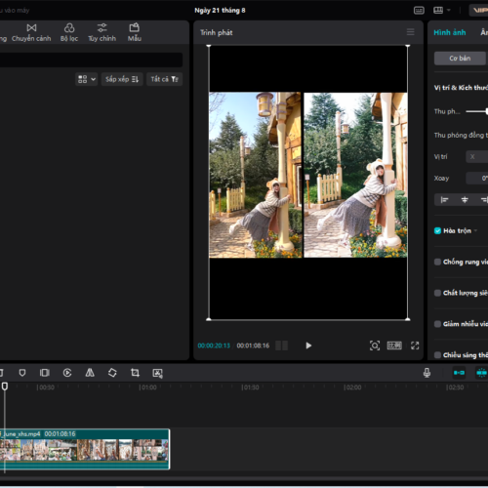Click the bottom-right corner handle of preview frame
The width and height of the screenshot is (488, 488).
click(x=407, y=319)
